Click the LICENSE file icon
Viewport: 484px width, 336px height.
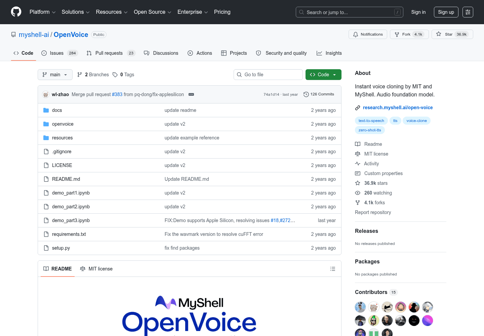[x=46, y=165]
